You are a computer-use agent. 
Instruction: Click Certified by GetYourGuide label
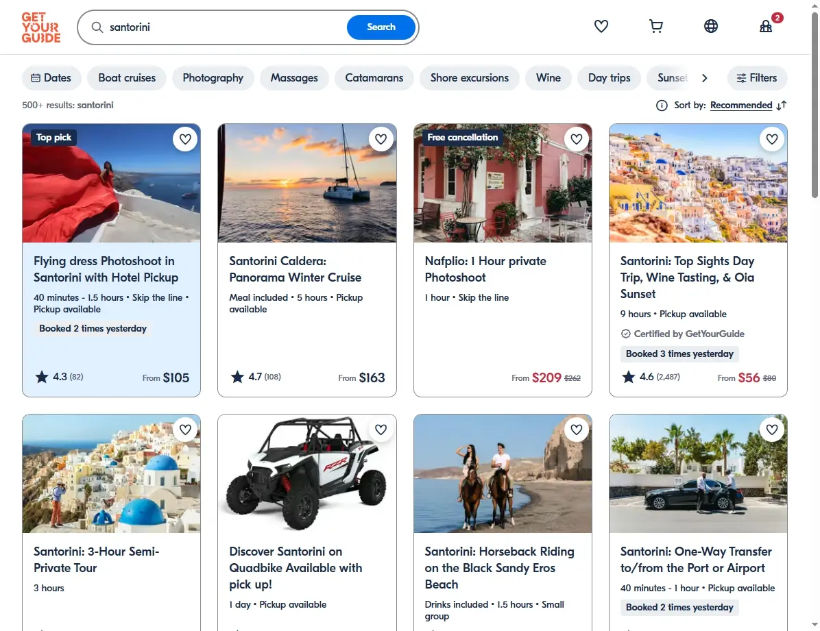click(x=682, y=334)
